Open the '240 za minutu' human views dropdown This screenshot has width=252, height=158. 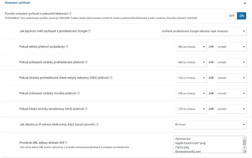pyautogui.click(x=191, y=93)
